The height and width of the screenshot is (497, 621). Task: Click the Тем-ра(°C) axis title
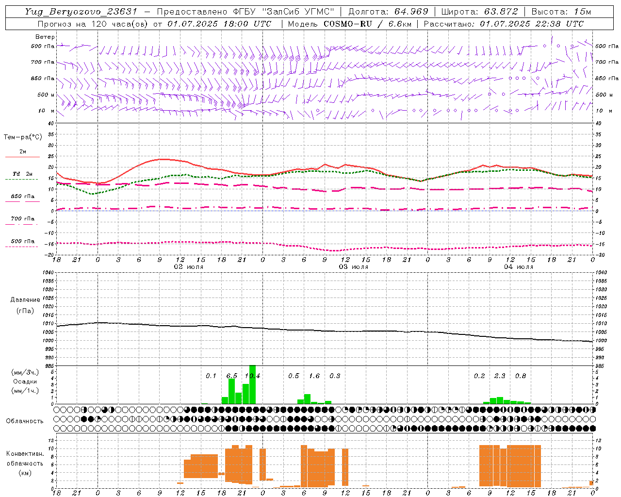point(23,137)
